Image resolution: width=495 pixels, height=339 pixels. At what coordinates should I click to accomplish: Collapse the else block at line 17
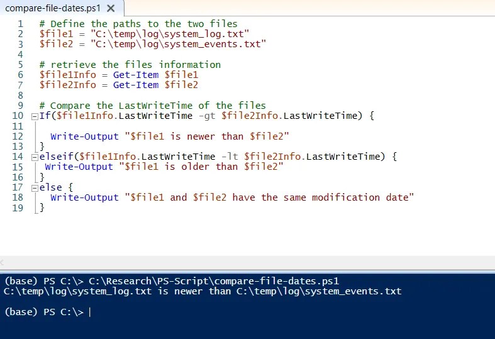point(35,188)
